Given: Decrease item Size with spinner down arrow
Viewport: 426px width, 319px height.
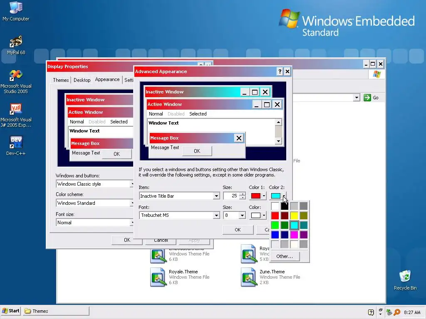Looking at the screenshot, I should point(243,197).
